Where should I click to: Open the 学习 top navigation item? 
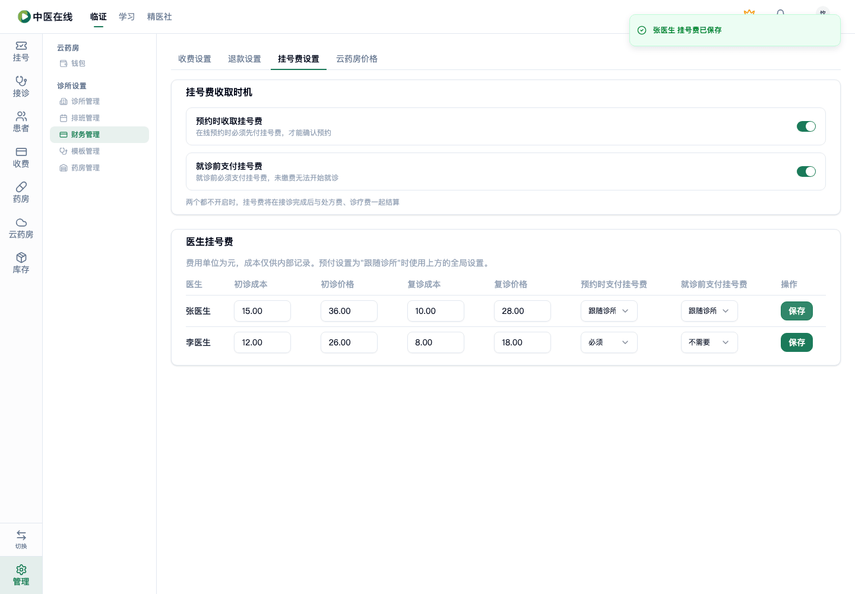click(127, 17)
